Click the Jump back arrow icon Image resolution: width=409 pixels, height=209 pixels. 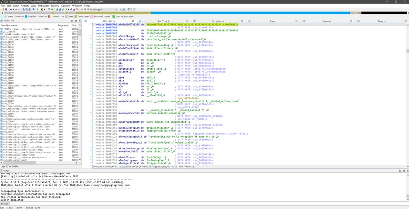11,9
